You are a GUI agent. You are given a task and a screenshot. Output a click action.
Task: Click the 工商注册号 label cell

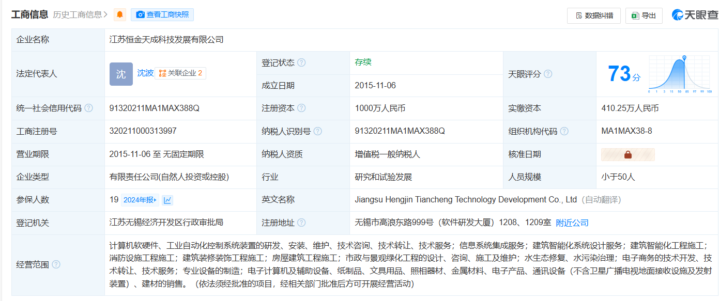(x=58, y=132)
